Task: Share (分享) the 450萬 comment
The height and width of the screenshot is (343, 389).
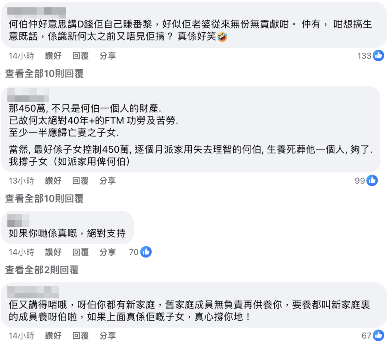Action: coord(108,181)
